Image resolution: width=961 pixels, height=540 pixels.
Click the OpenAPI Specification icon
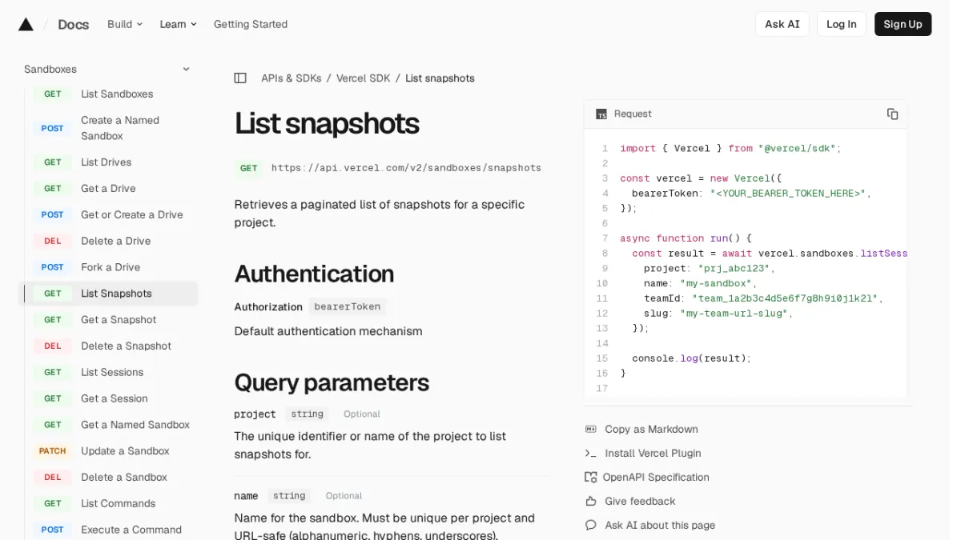coord(591,478)
